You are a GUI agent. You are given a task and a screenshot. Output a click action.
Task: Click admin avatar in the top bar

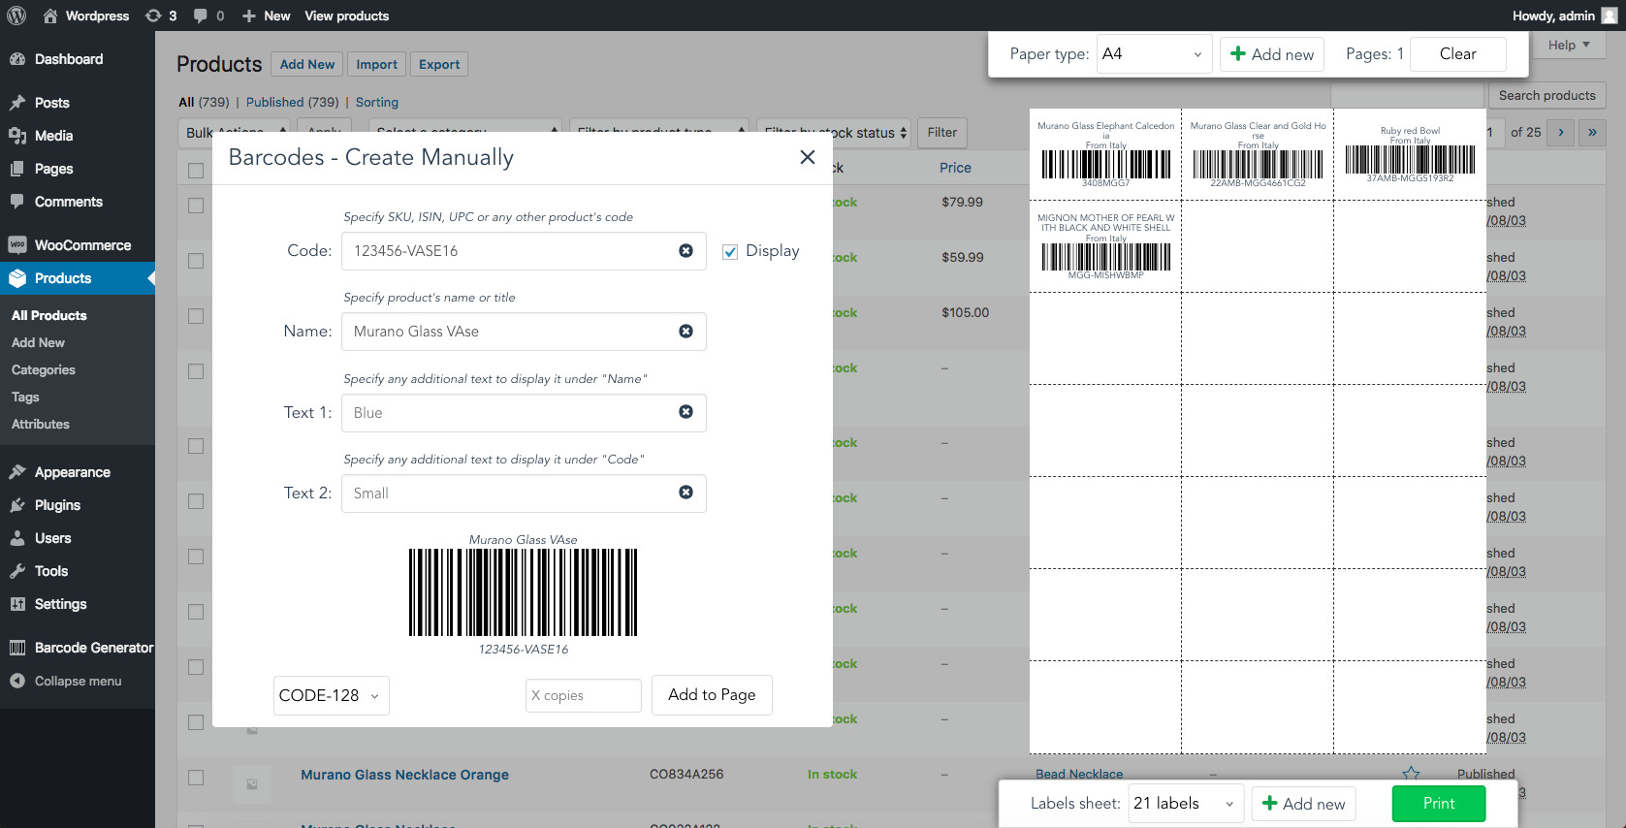[x=1609, y=16]
